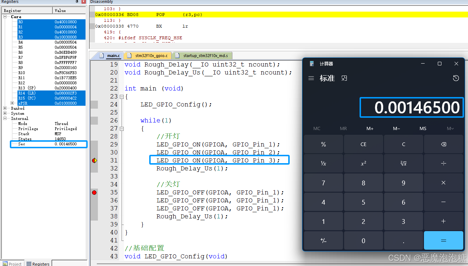468x266 pixels.
Task: Click the calculator display value 0.00146500
Action: pos(417,108)
